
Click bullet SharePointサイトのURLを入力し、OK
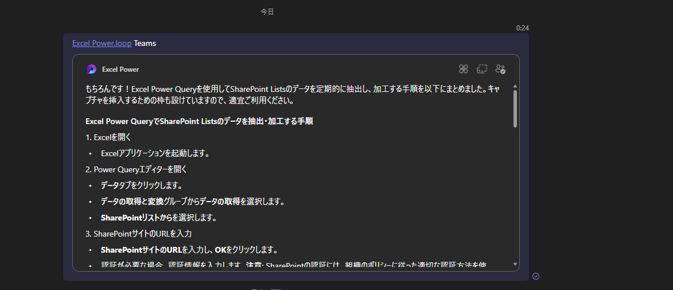(189, 250)
